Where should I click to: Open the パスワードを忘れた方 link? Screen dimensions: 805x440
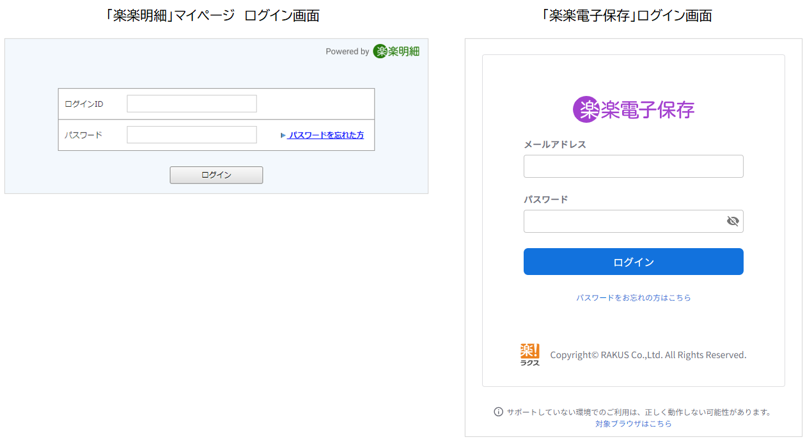pos(326,135)
